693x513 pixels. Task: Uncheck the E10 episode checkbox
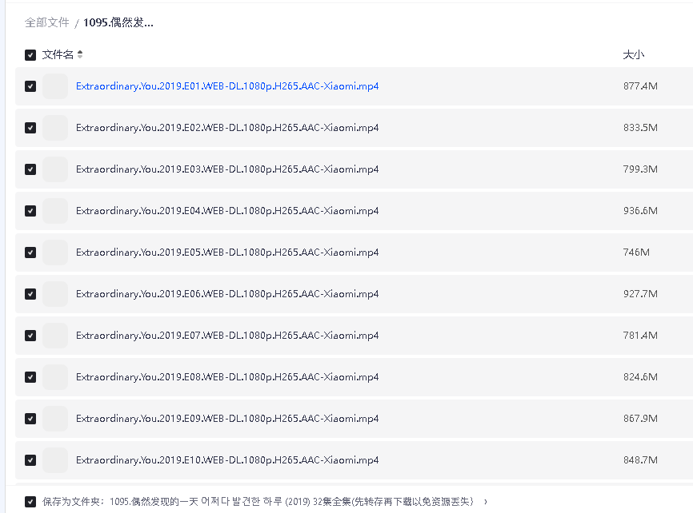tap(30, 460)
